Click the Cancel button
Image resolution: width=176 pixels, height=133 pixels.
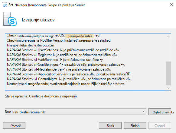(160, 125)
